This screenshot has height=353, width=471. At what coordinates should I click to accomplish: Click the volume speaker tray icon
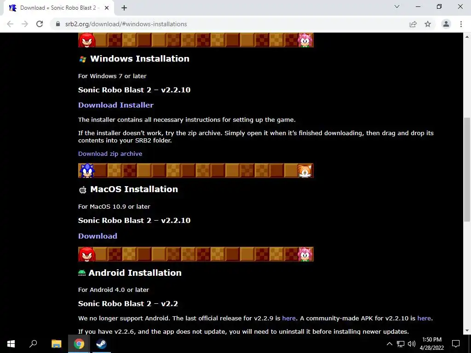412,344
